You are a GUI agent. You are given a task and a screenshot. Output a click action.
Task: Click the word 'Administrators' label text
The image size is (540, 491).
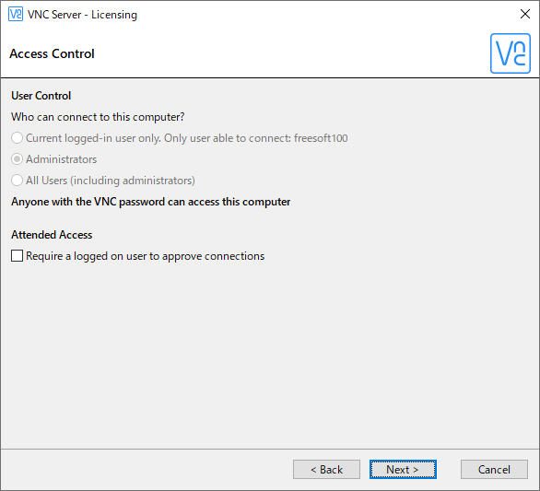[62, 159]
